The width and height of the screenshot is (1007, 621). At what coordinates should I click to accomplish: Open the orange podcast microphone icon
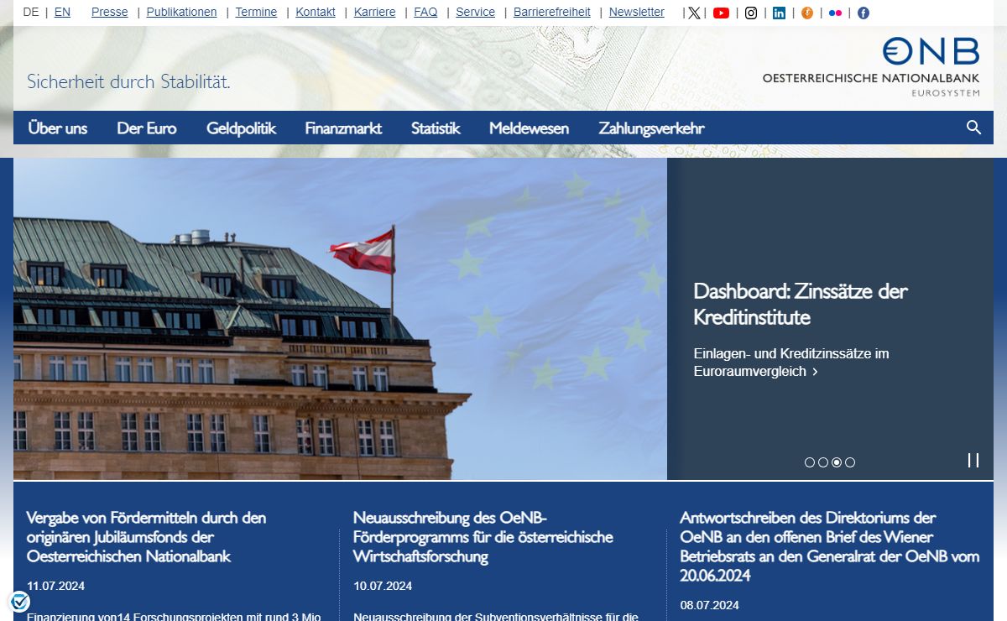807,13
